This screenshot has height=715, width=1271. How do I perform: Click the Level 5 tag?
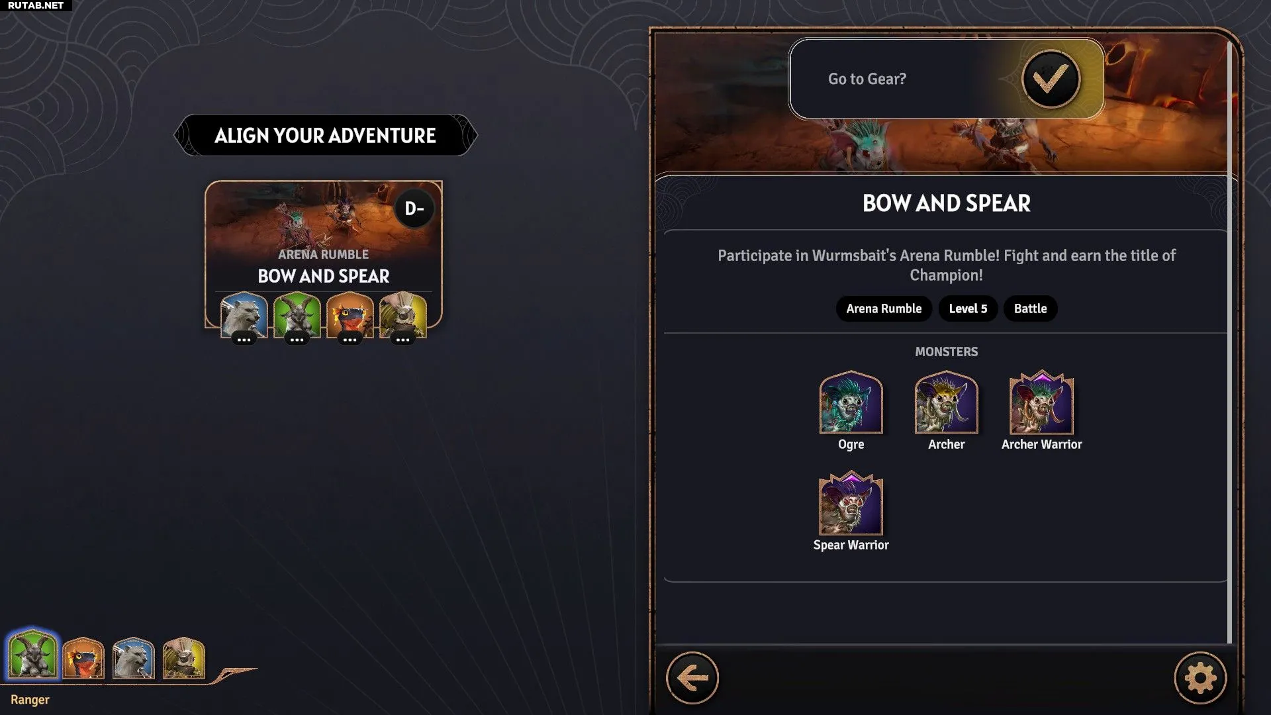pos(968,309)
